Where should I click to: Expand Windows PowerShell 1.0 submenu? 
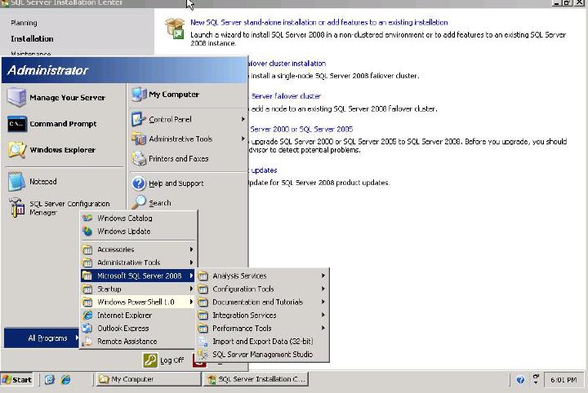(139, 302)
